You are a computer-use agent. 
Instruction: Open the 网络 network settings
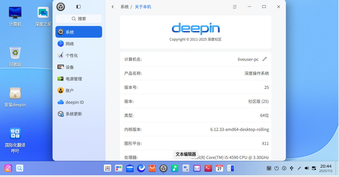click(79, 44)
